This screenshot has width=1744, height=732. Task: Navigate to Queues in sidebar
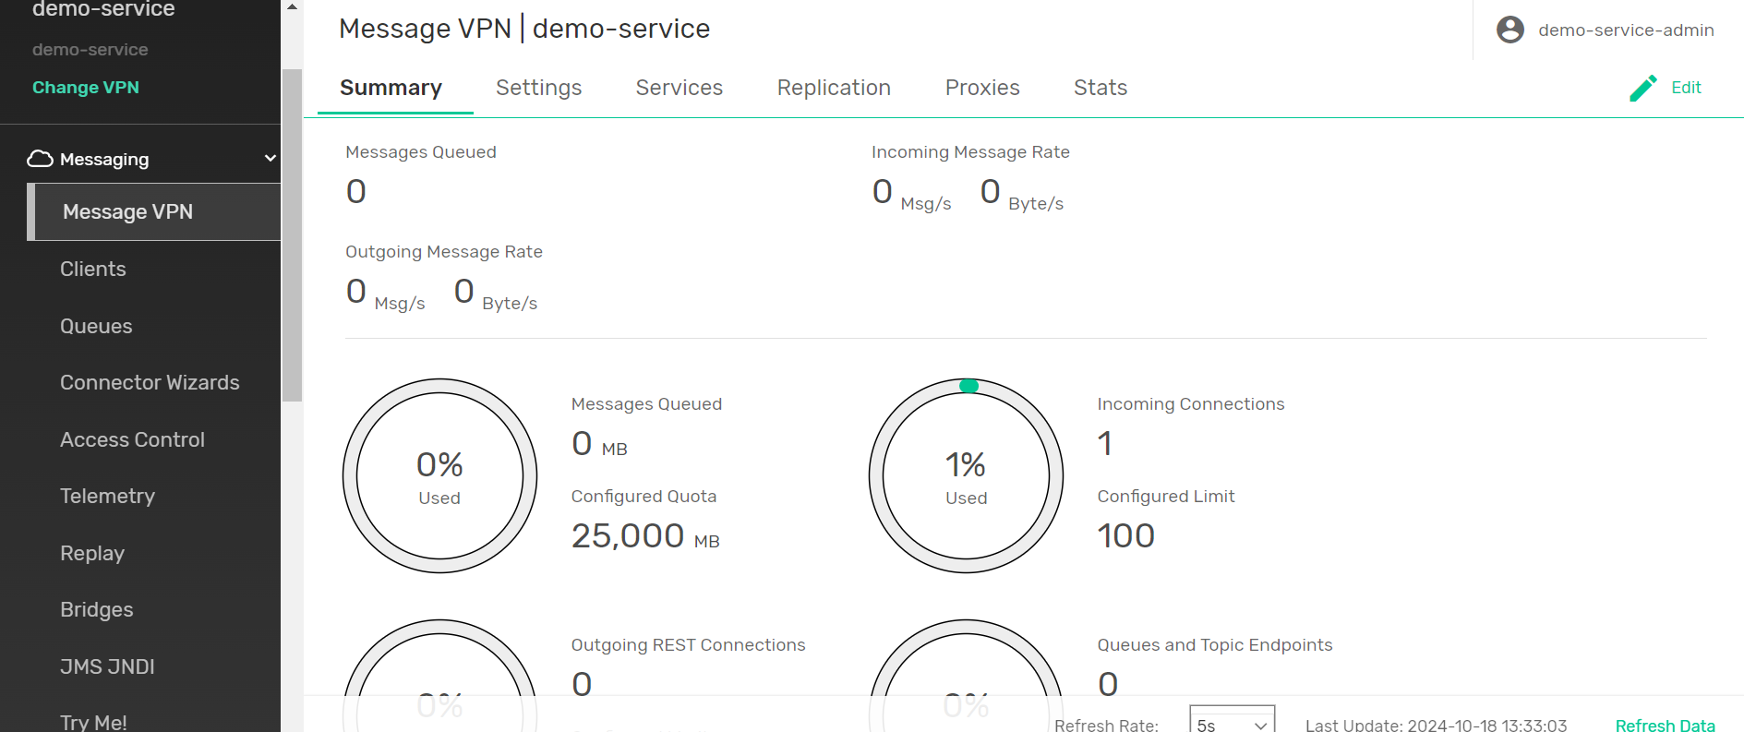pos(96,327)
